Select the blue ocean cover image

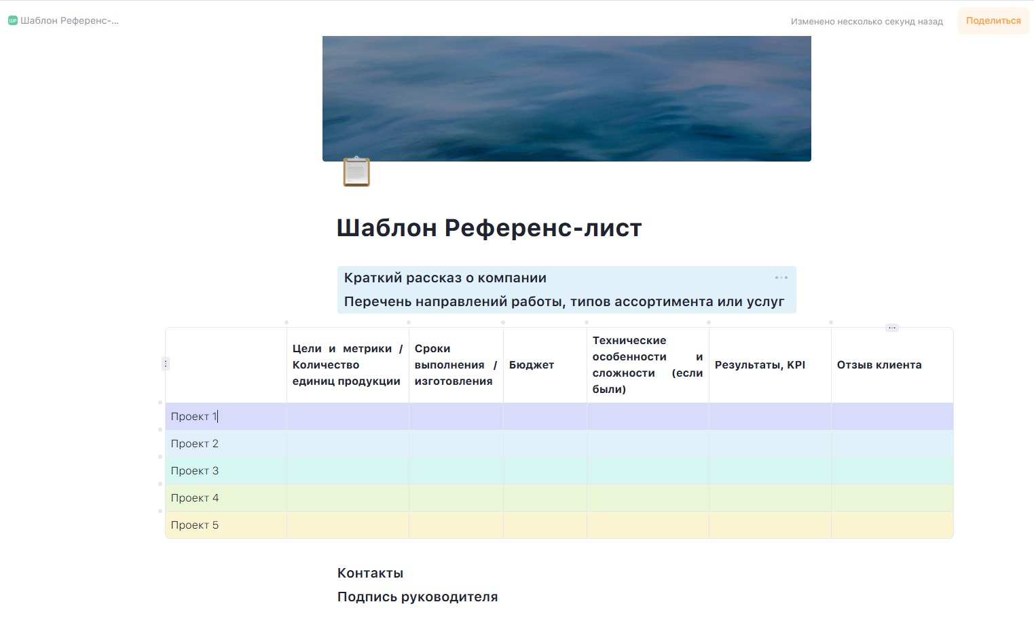(x=567, y=98)
